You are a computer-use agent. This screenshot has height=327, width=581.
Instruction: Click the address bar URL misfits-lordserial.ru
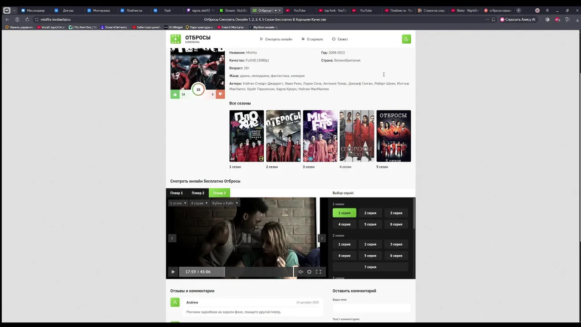click(x=55, y=20)
